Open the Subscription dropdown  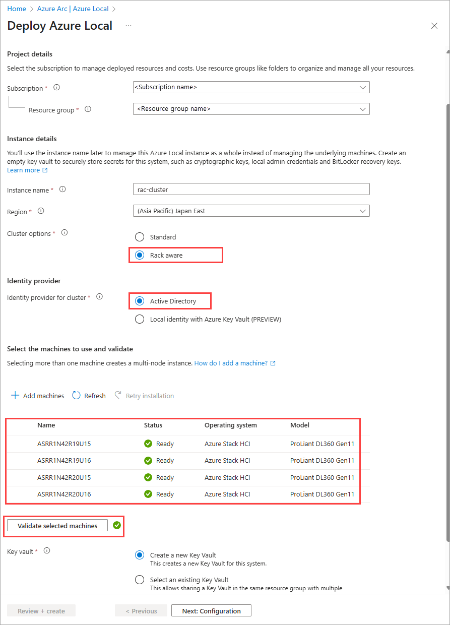click(x=251, y=87)
